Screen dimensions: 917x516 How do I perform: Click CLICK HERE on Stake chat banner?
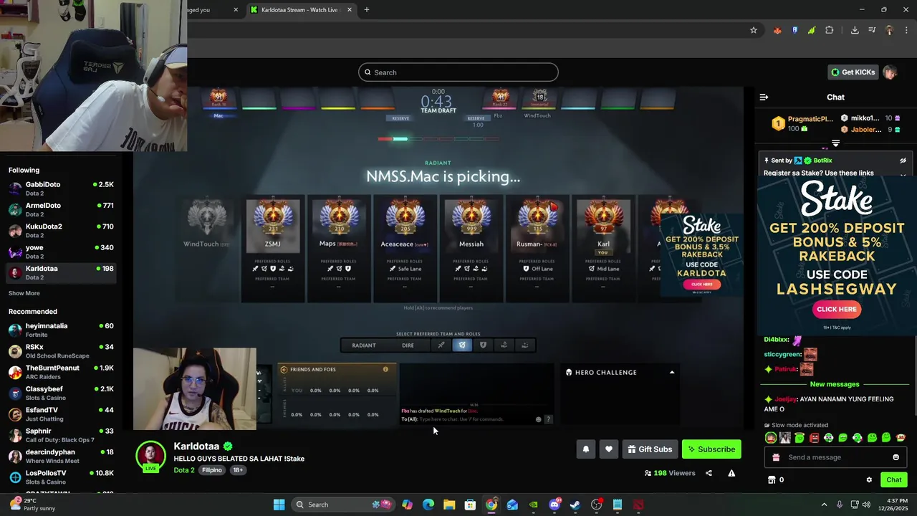[x=836, y=309]
